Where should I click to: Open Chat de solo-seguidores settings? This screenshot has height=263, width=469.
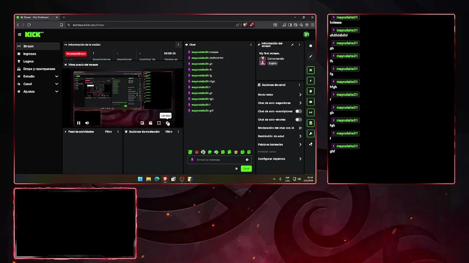tap(280, 103)
